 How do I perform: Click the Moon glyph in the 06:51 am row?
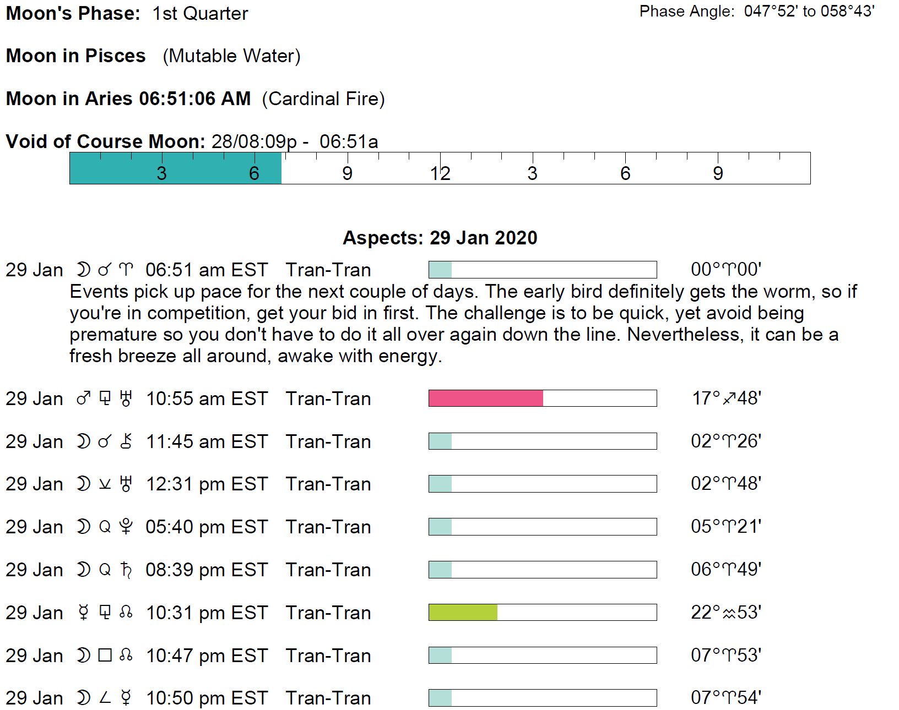coord(83,270)
